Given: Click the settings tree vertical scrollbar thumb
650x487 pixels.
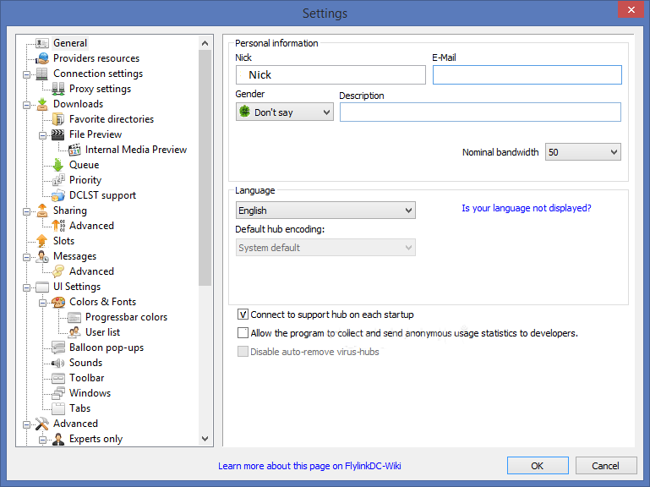Looking at the screenshot, I should [x=205, y=169].
